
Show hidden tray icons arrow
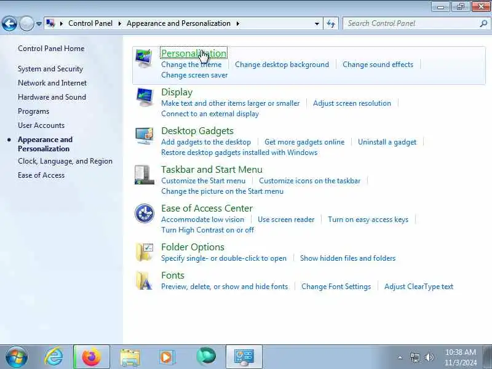[x=400, y=357]
